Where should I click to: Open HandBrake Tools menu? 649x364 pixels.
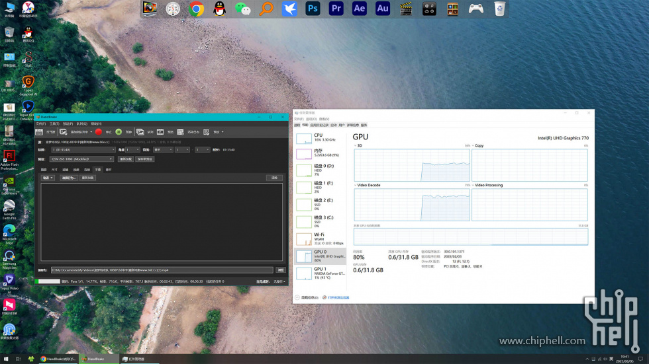coord(54,124)
